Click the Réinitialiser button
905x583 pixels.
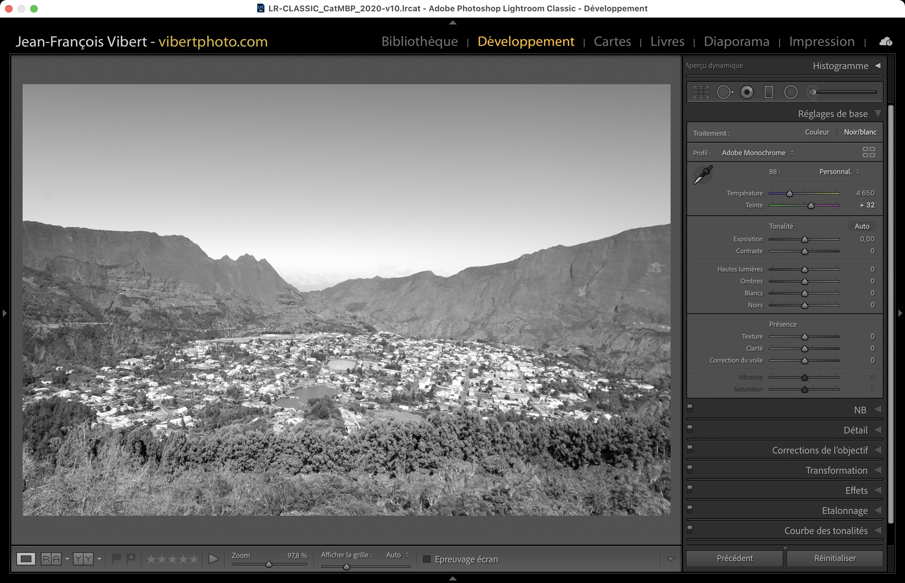click(x=835, y=558)
